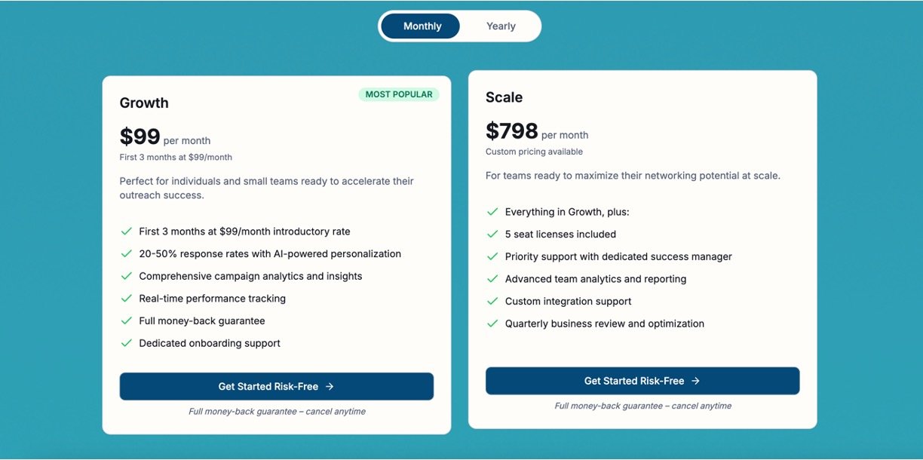Image resolution: width=923 pixels, height=460 pixels.
Task: Switch billing to Yearly
Action: pyautogui.click(x=501, y=26)
